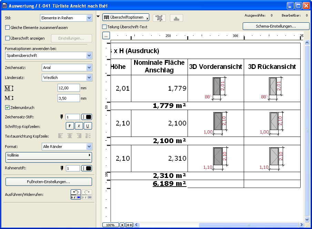Uncheck the 'Zeilenumbruch' checkbox
The image size is (312, 229).
click(8, 108)
